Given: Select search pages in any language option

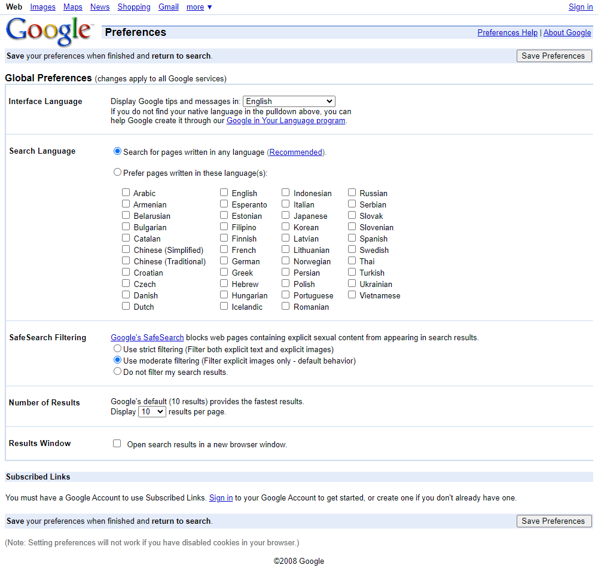Looking at the screenshot, I should 117,151.
